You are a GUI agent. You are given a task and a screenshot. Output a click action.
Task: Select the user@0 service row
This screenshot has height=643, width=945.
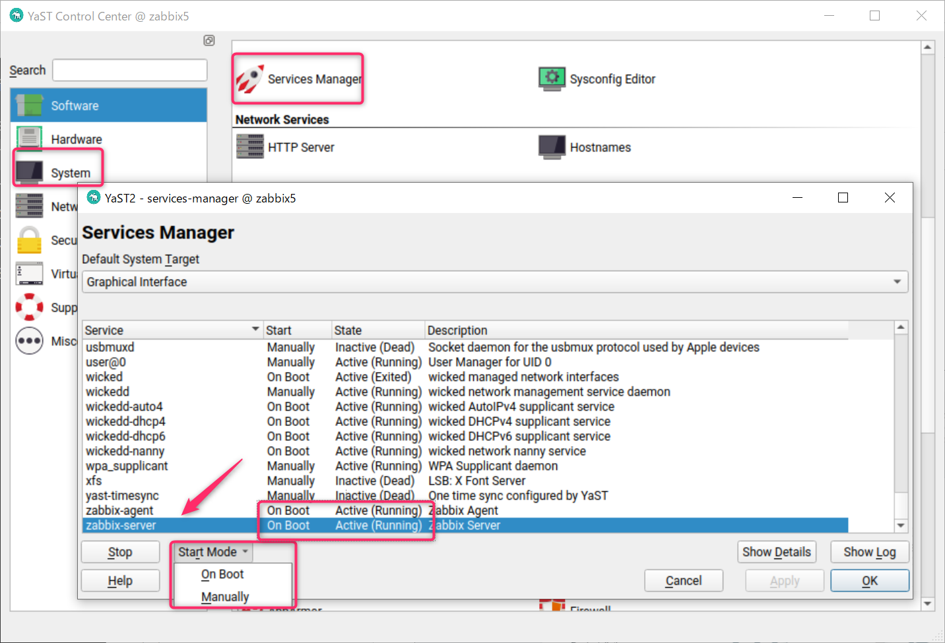465,362
